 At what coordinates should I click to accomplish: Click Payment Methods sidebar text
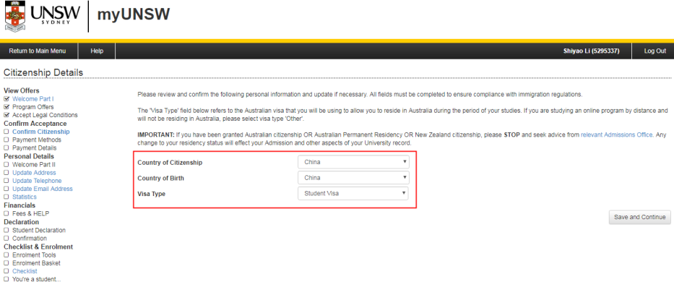(37, 140)
